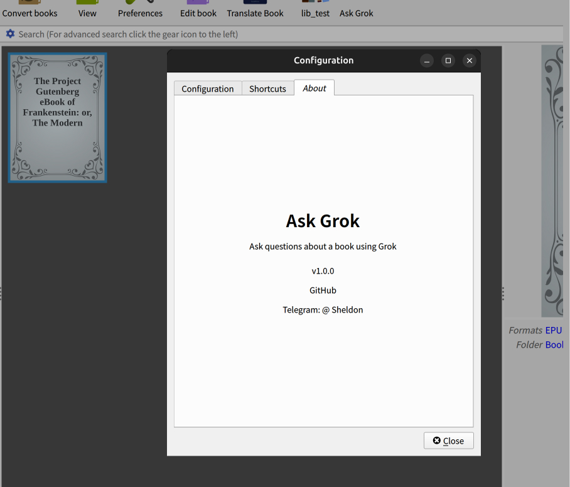This screenshot has width=570, height=487.
Task: Close the dialog with Close button
Action: coord(449,441)
